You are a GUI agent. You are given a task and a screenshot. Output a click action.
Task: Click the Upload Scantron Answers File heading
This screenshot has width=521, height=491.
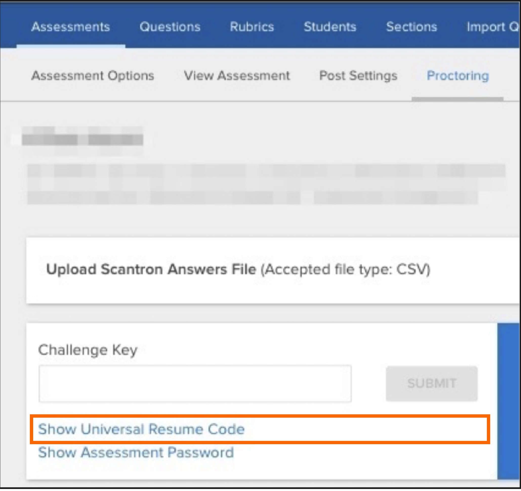pos(151,270)
